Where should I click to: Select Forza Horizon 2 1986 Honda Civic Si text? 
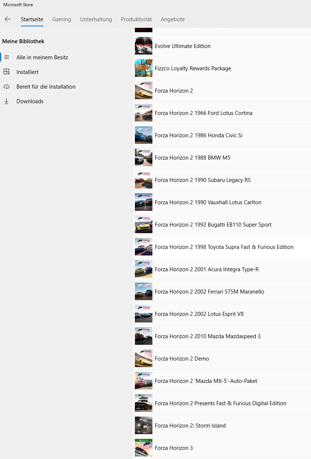(199, 135)
